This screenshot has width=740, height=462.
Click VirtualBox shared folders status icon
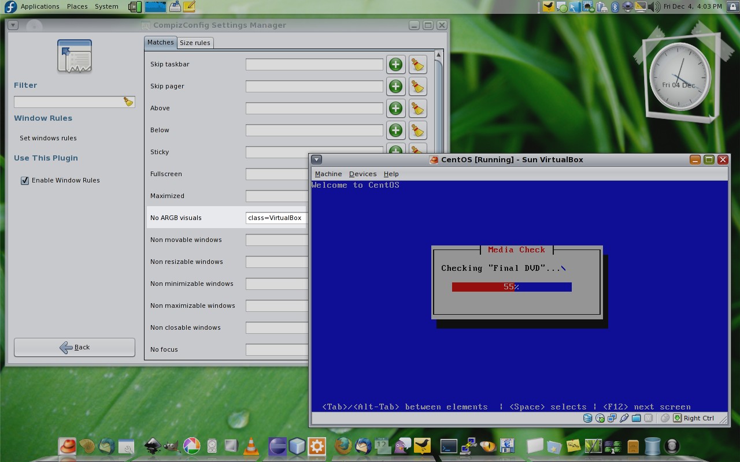click(637, 418)
